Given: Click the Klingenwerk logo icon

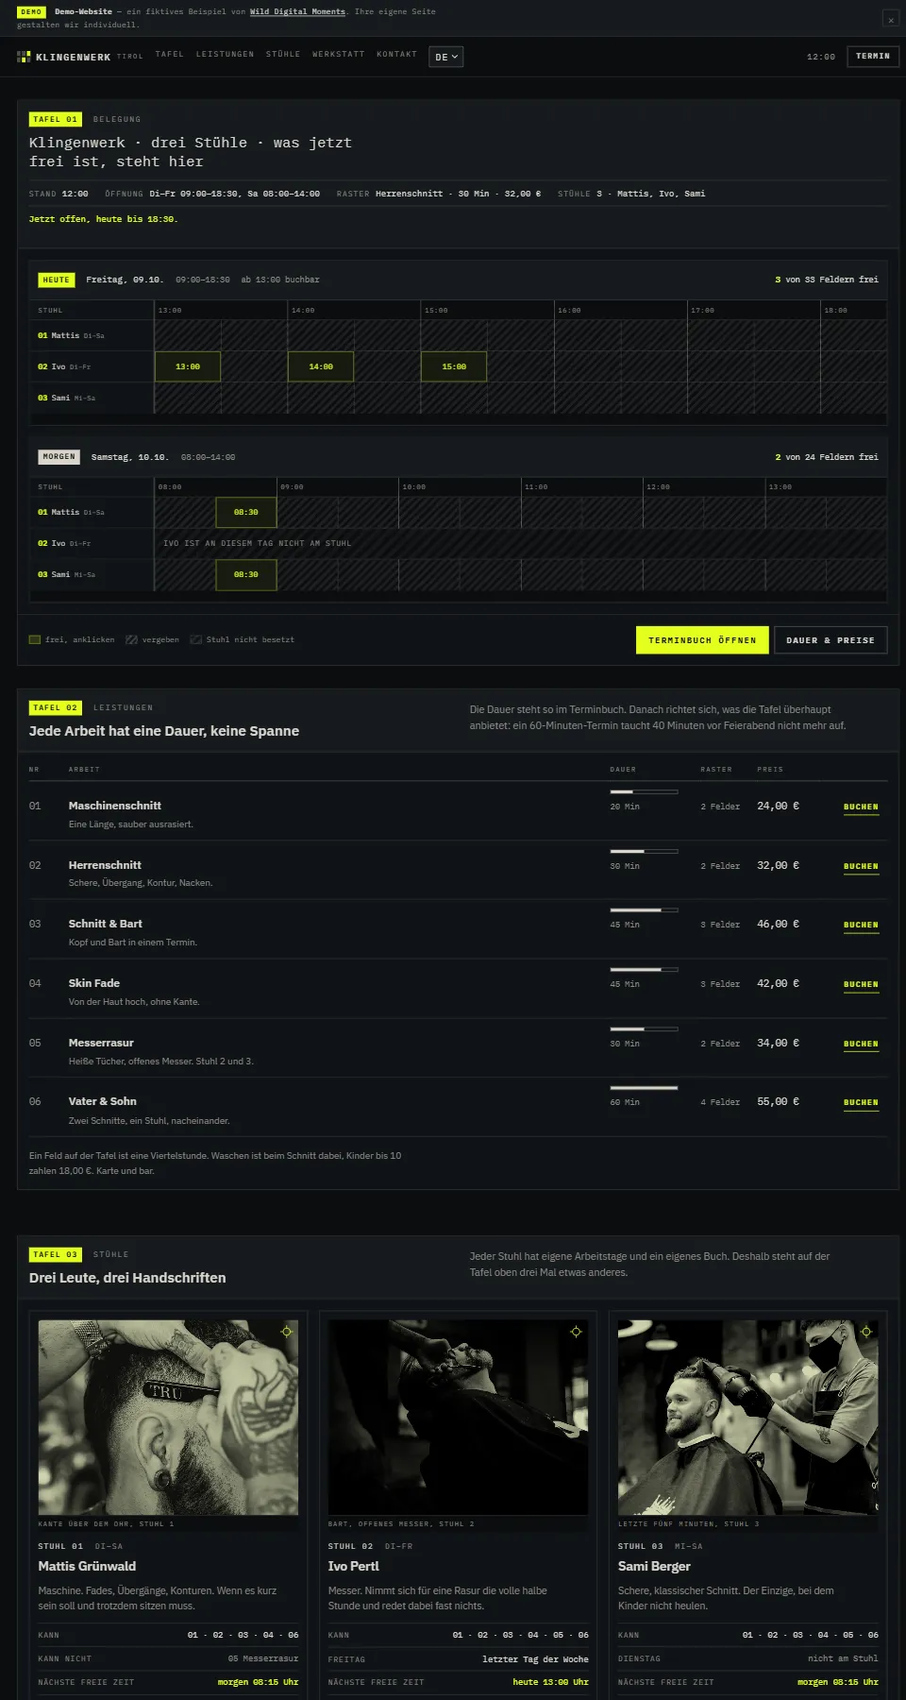Looking at the screenshot, I should point(24,57).
